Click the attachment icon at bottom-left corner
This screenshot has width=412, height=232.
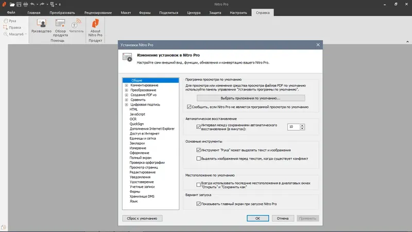point(4,227)
